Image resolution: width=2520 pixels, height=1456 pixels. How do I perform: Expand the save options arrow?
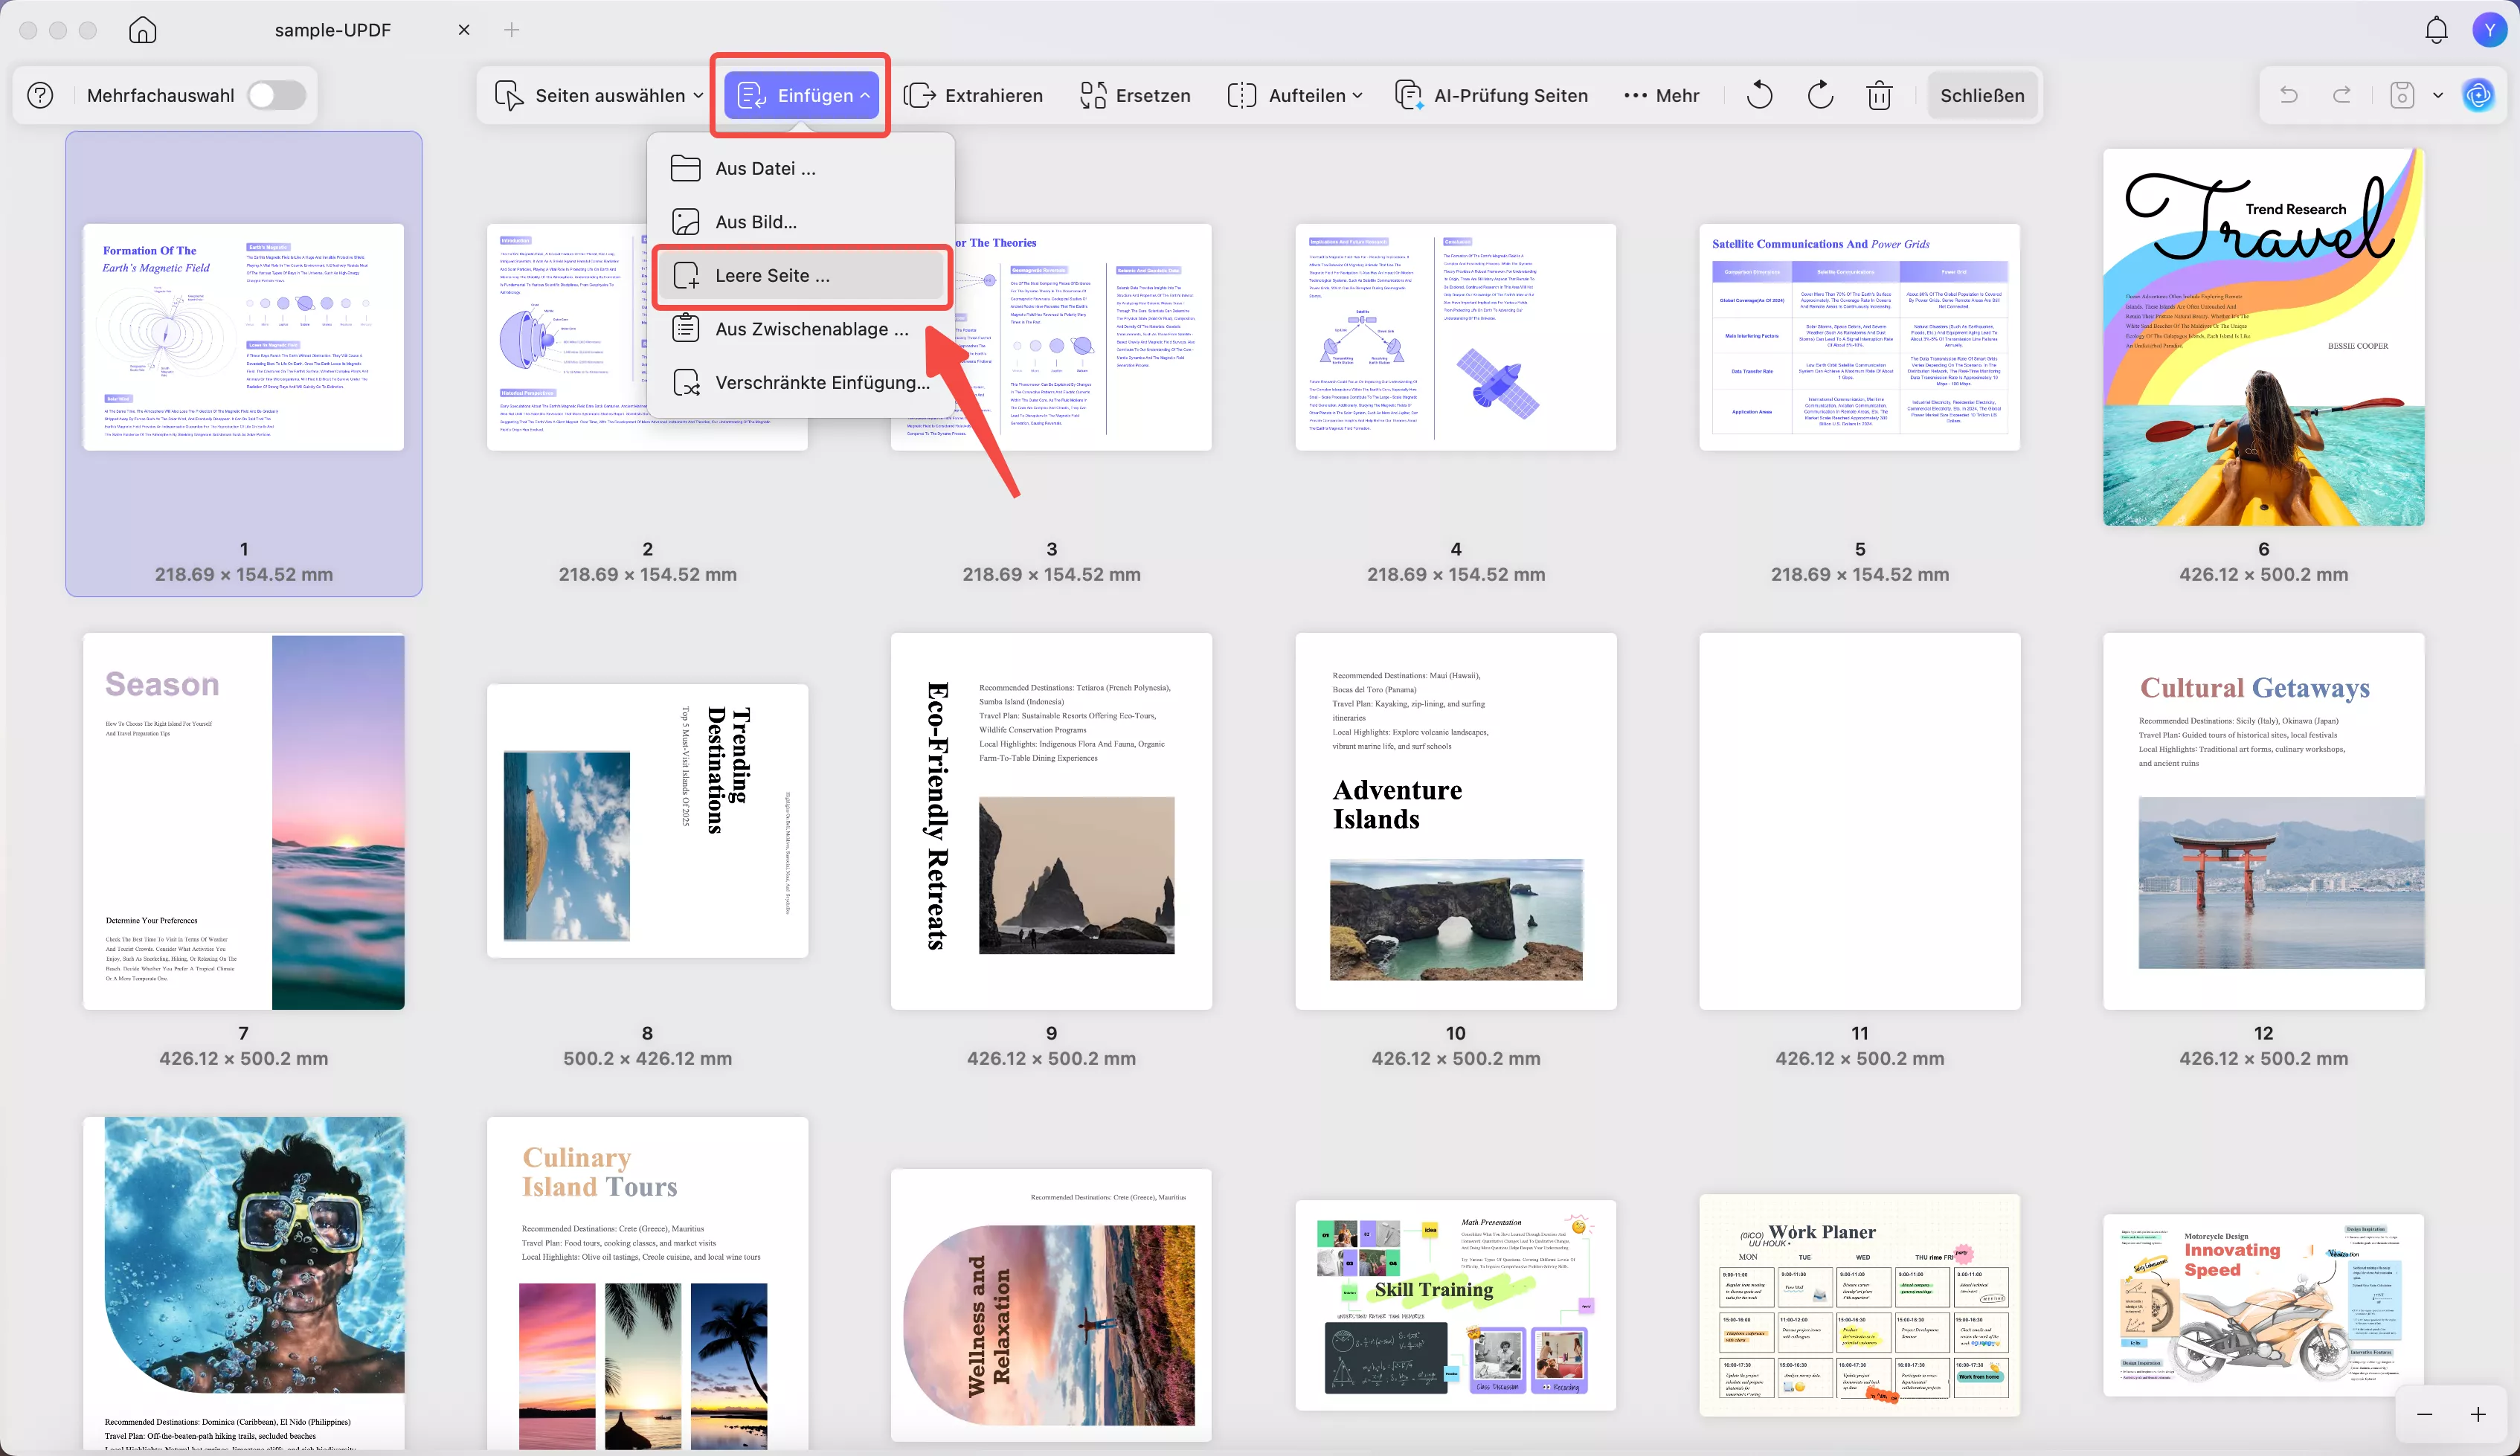pyautogui.click(x=2438, y=96)
